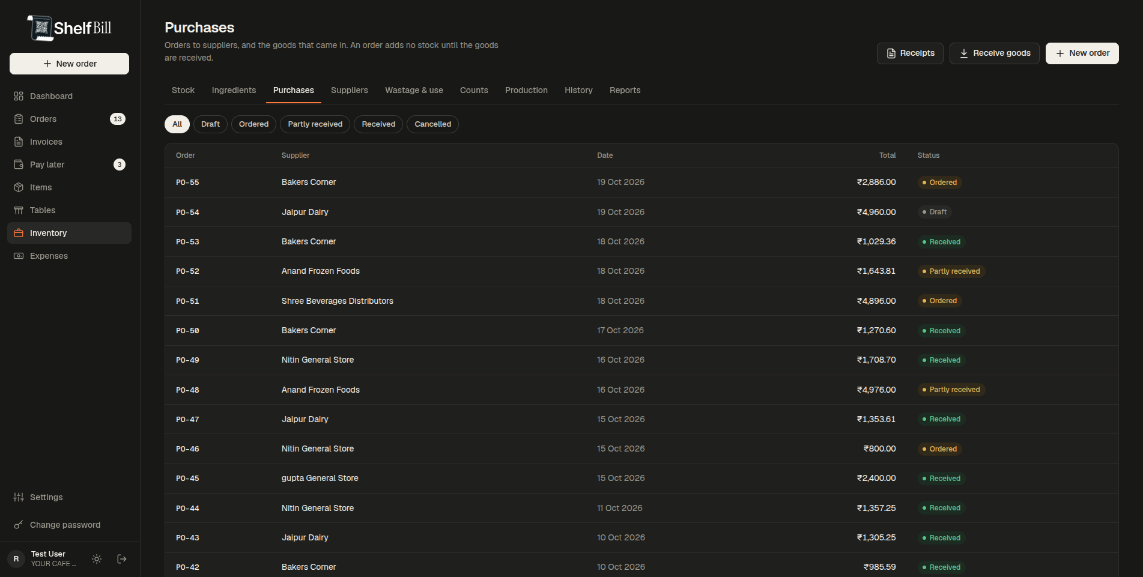Viewport: 1143px width, 577px height.
Task: Show only Ordered purchases
Action: [253, 124]
